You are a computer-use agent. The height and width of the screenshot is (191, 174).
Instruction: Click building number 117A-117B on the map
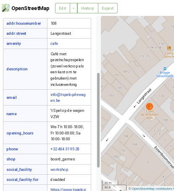point(154,48)
